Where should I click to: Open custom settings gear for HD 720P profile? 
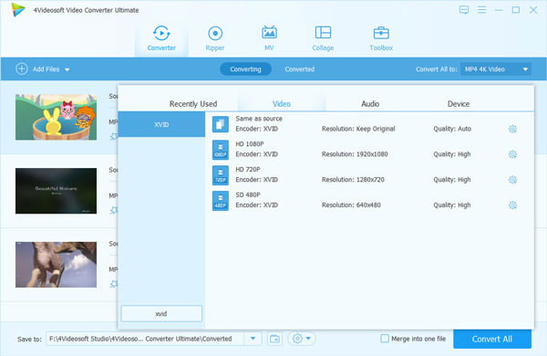[x=512, y=180]
